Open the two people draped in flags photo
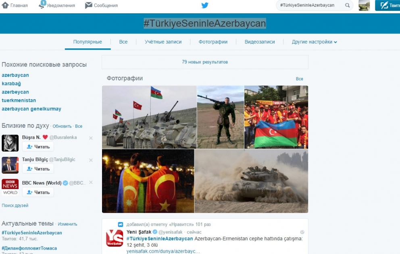400x254 pixels. (x=148, y=181)
